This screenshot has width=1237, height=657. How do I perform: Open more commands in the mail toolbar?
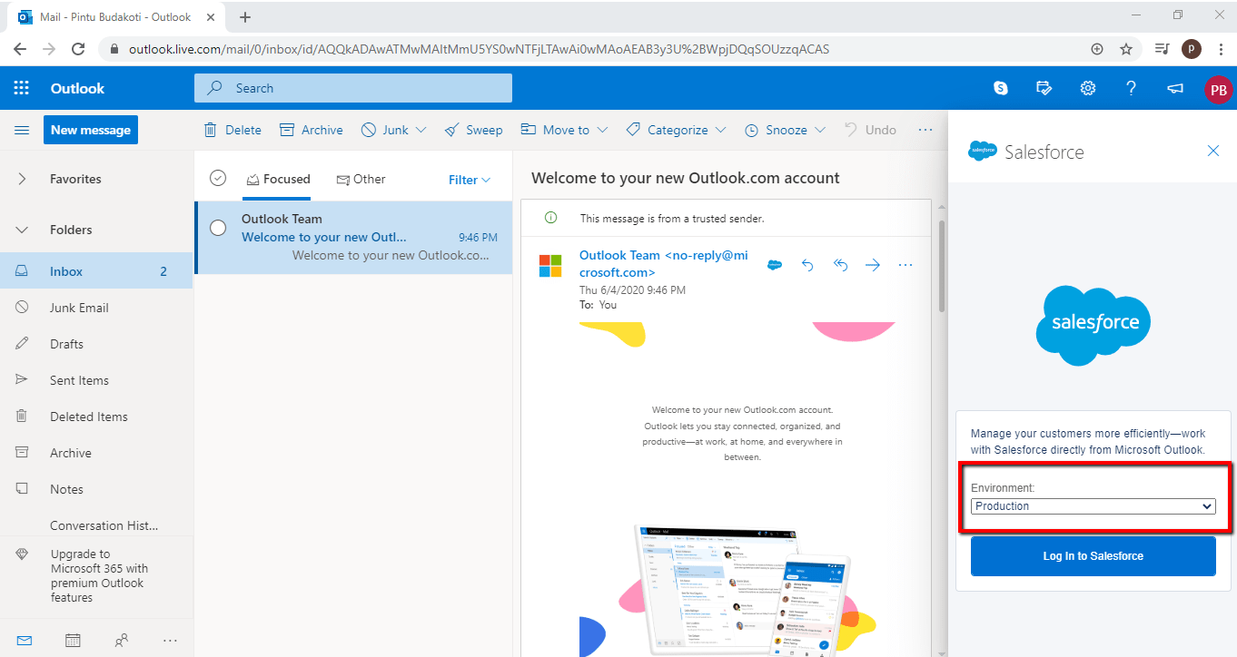925,130
